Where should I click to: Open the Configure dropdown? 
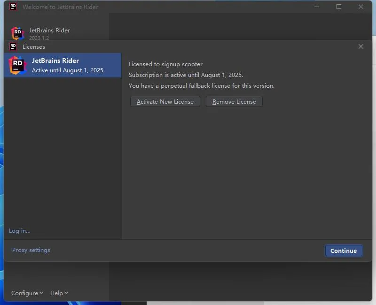[27, 293]
